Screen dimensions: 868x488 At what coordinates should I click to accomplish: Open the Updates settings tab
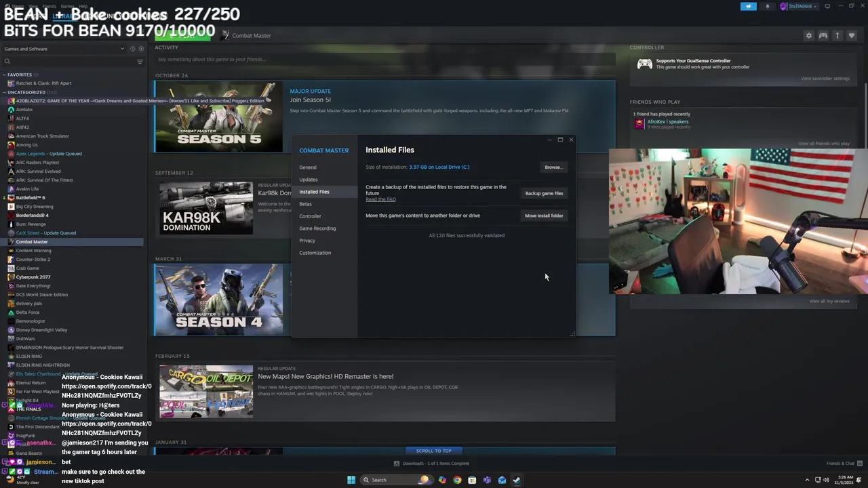pyautogui.click(x=309, y=180)
